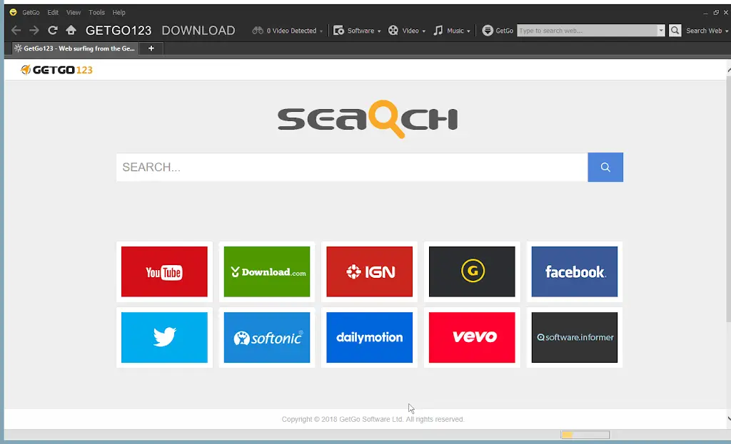Open the Edit menu
The height and width of the screenshot is (444, 731).
(53, 13)
